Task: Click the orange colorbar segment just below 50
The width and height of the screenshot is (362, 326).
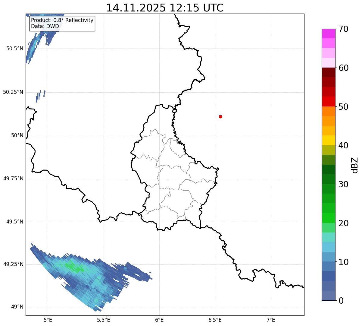Action: pos(328,111)
